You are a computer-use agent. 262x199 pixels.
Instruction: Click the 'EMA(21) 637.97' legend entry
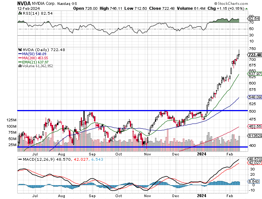(35, 62)
